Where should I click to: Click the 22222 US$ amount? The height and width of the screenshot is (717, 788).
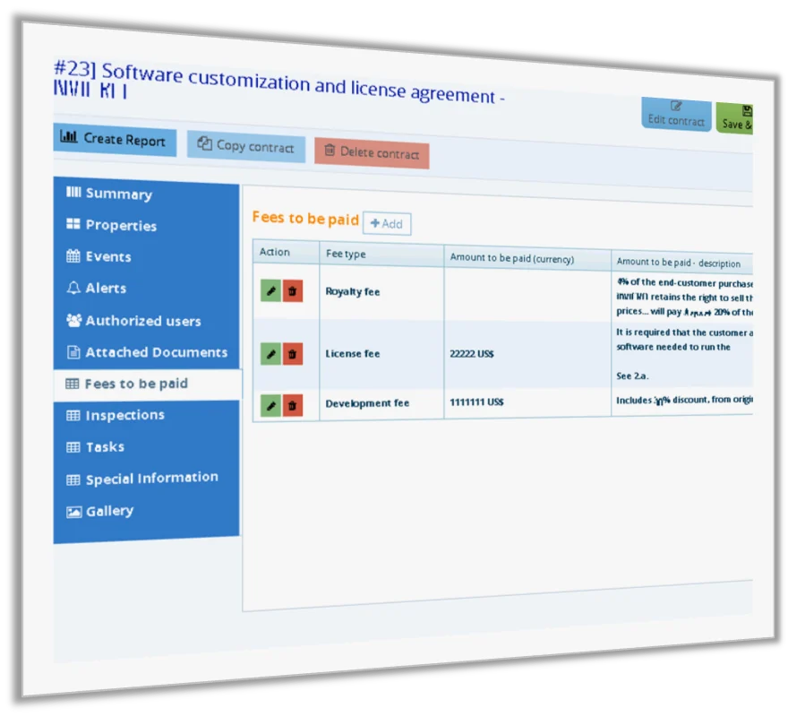472,354
